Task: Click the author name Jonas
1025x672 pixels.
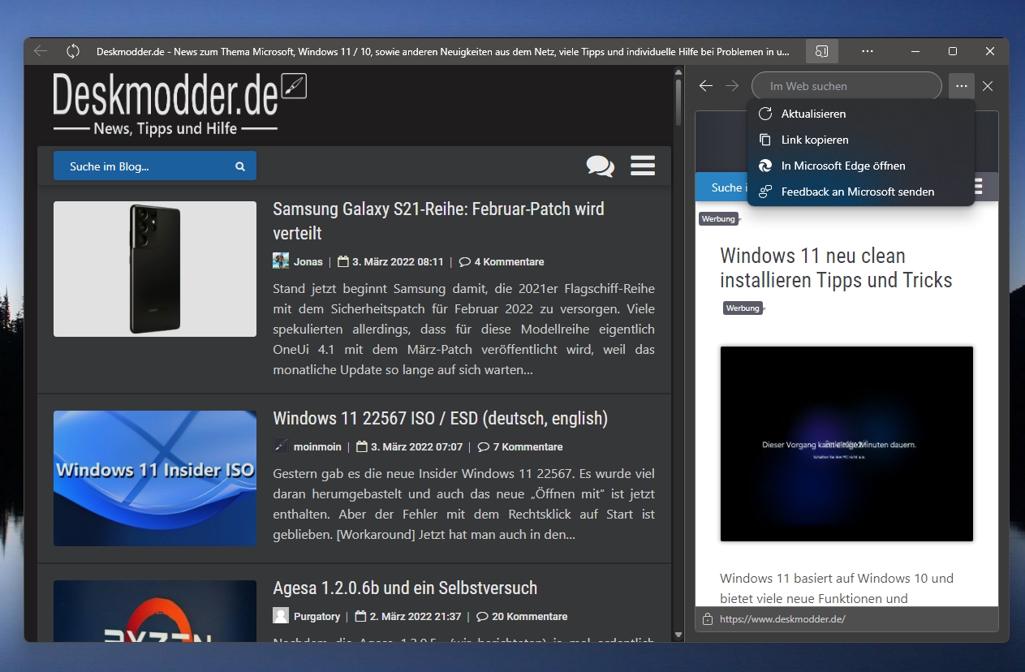Action: 308,262
